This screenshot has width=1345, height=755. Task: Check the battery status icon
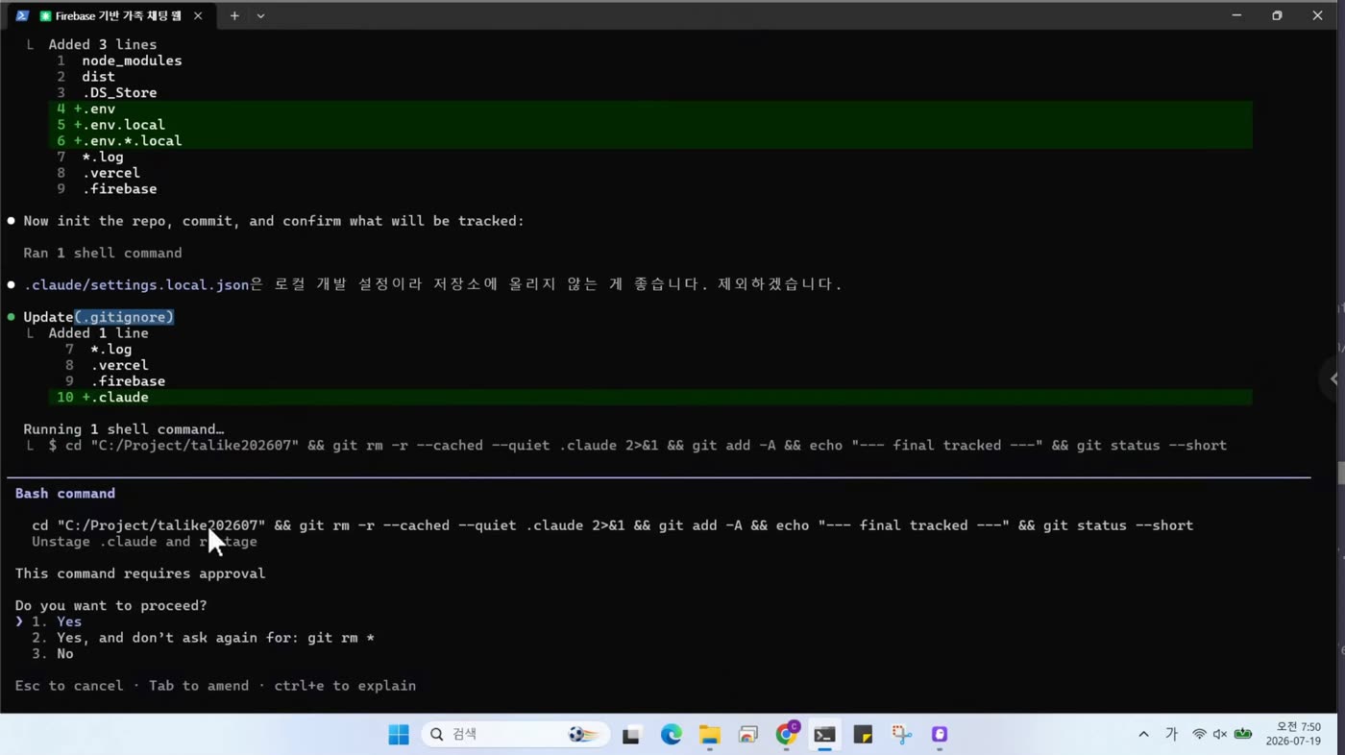1243,735
